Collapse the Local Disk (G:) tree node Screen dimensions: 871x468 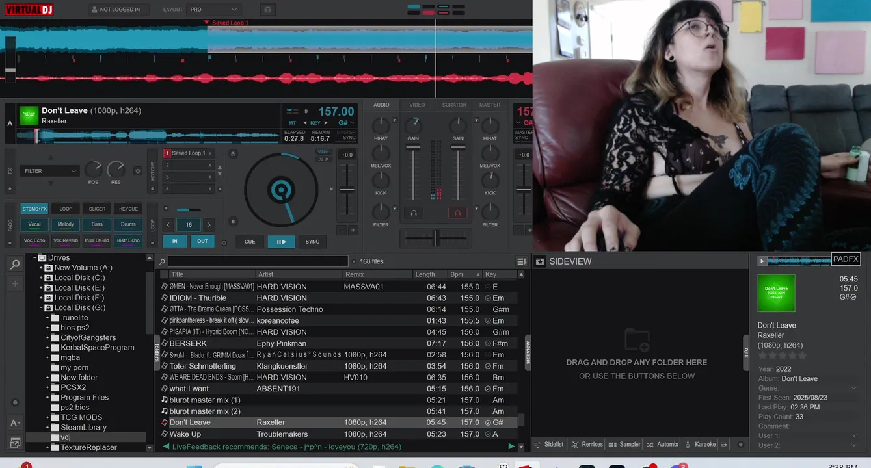[41, 307]
